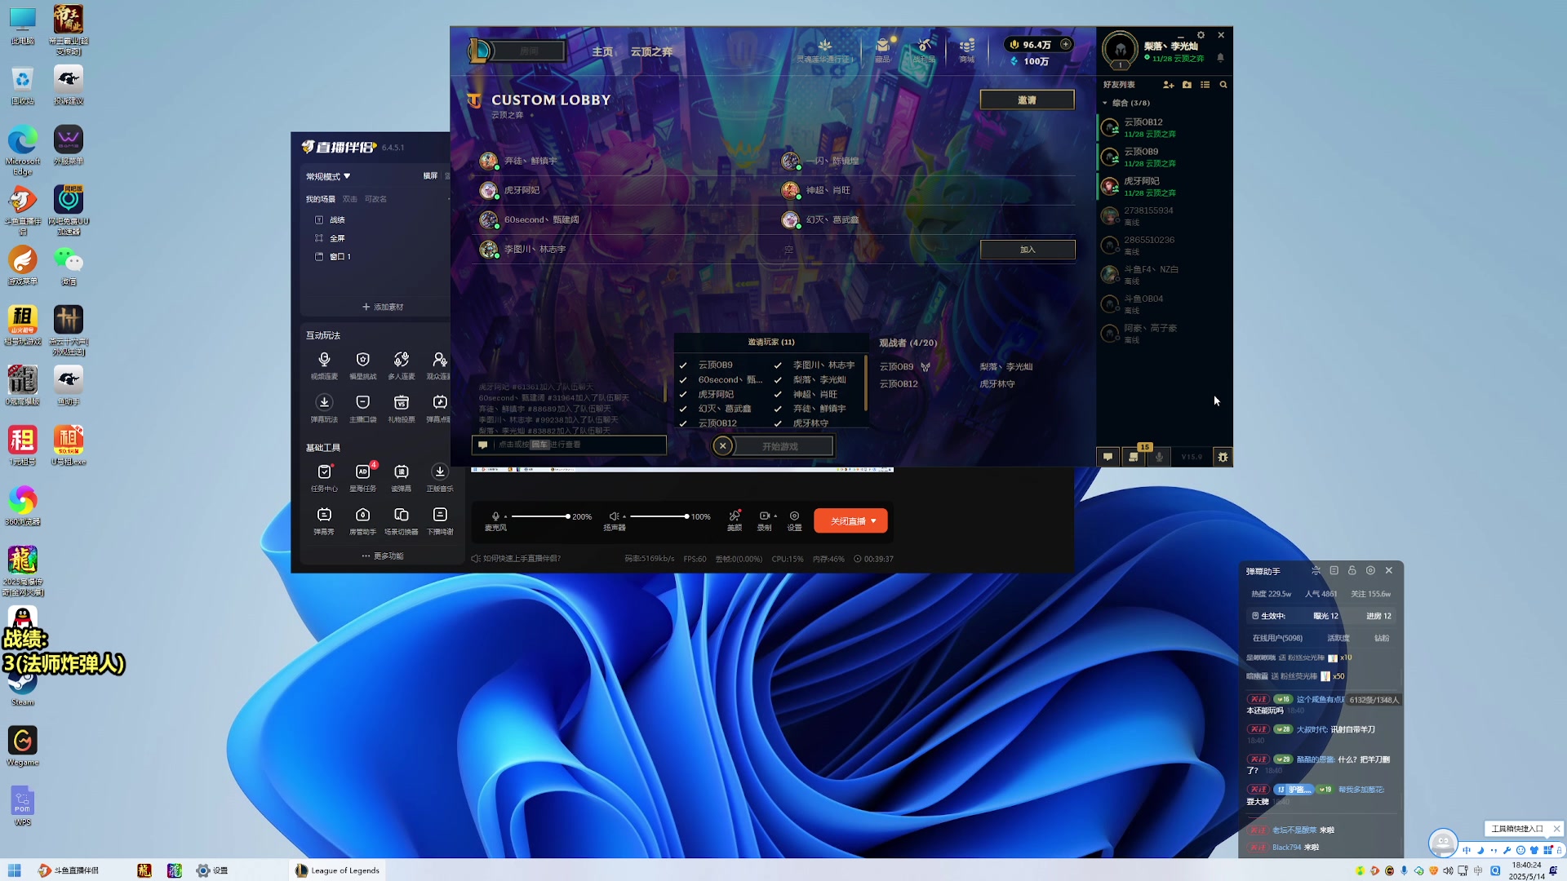Click League bug report icon
Image resolution: width=1567 pixels, height=881 pixels.
pyautogui.click(x=1223, y=457)
